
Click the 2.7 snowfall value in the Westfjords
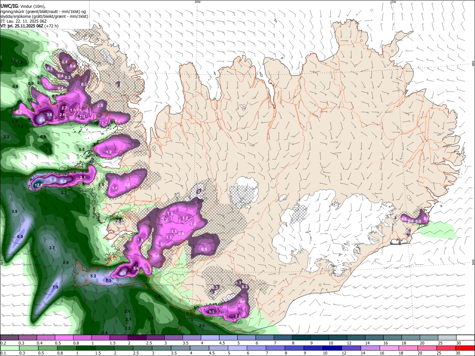tap(64, 108)
